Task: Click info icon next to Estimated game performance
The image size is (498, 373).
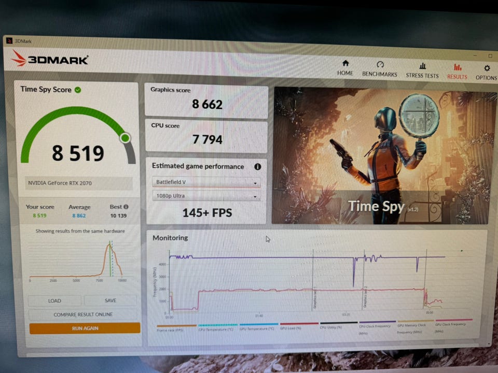Action: point(258,167)
